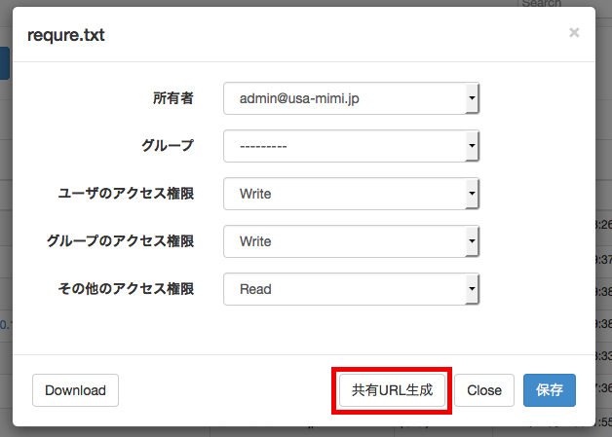612x437 pixels.
Task: Click the requre.txt dialog title
Action: (66, 35)
